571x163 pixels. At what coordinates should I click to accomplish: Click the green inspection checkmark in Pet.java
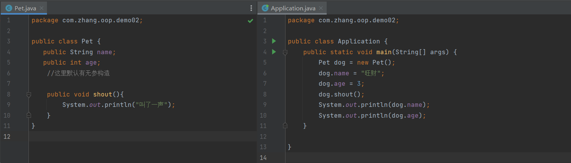(x=250, y=20)
